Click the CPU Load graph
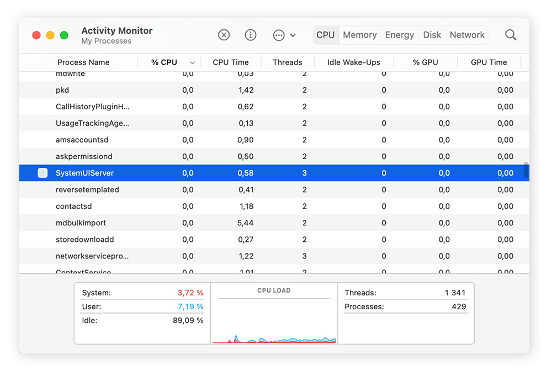Image resolution: width=552 pixels, height=376 pixels. tap(274, 321)
